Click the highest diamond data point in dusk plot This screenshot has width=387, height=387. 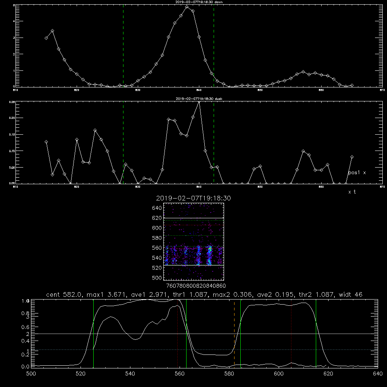[x=199, y=102]
